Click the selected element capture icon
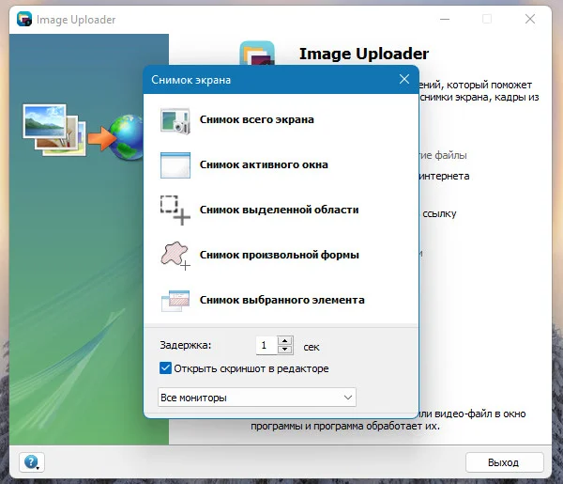563x484 pixels. 175,301
